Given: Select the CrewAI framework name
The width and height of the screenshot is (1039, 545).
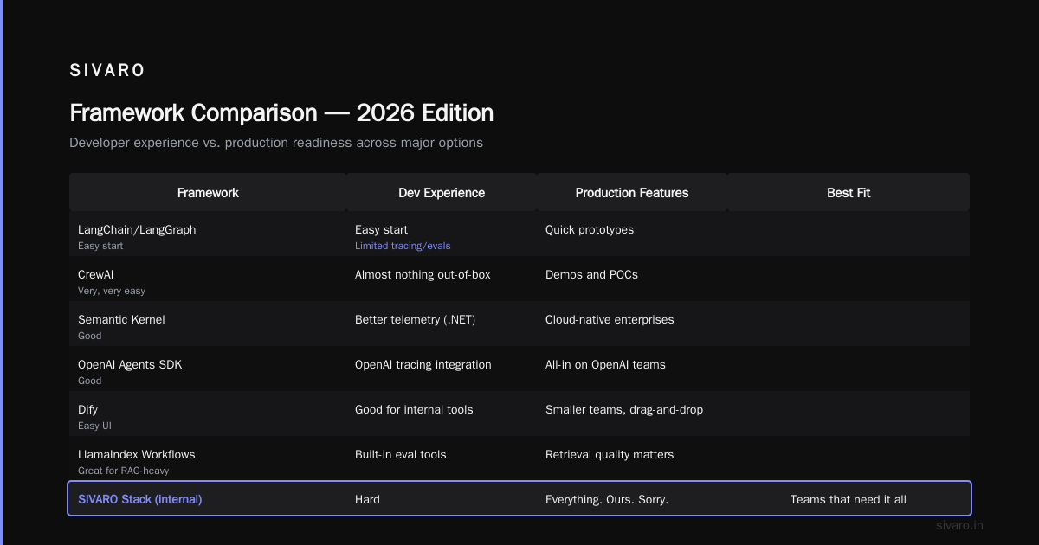Looking at the screenshot, I should pos(96,274).
